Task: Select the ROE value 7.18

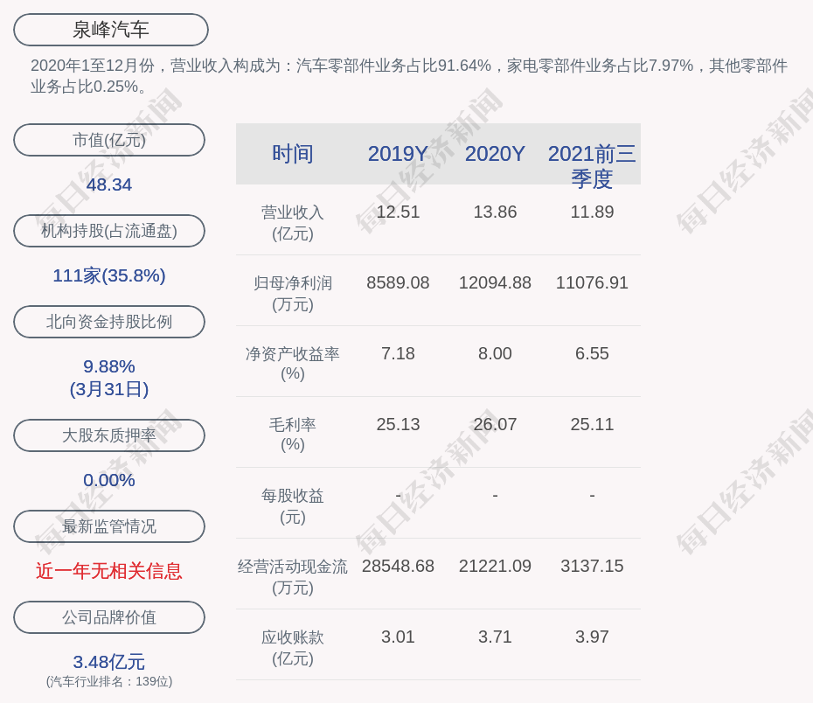Action: click(399, 353)
